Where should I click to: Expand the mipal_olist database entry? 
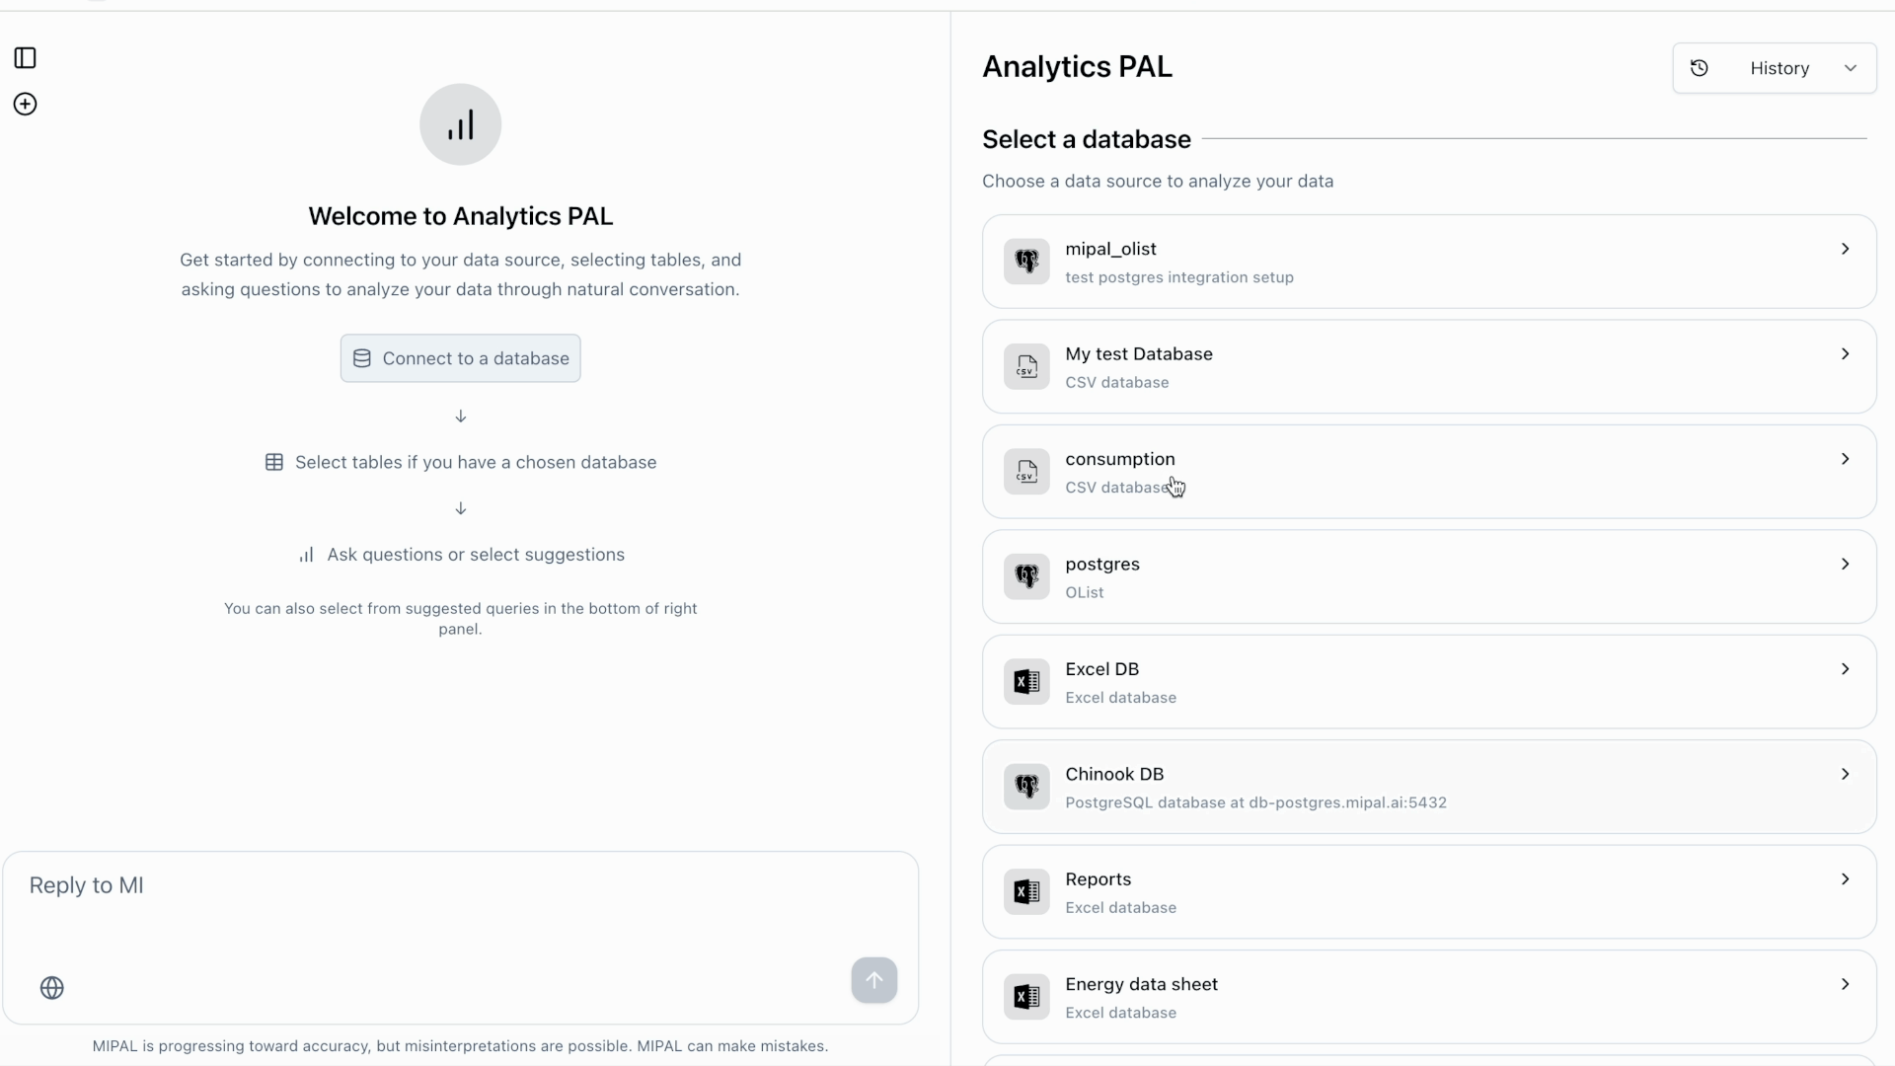1846,249
